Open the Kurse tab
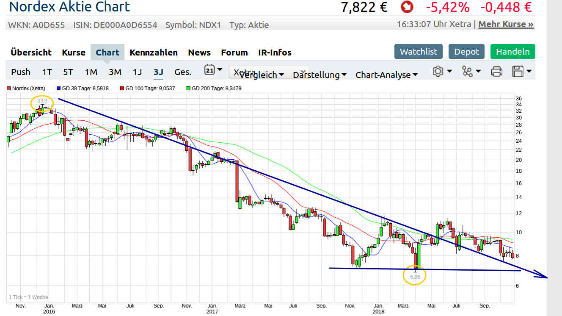This screenshot has height=316, width=562. tap(74, 53)
